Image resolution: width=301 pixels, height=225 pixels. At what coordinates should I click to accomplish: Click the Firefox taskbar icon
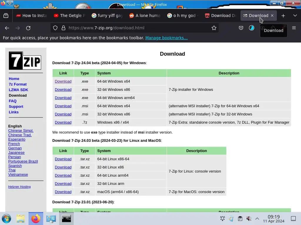(x=36, y=219)
